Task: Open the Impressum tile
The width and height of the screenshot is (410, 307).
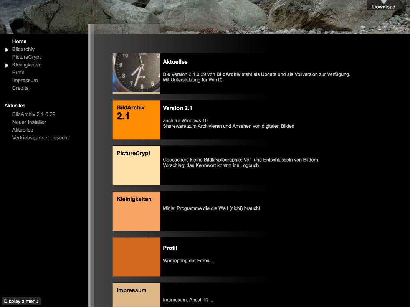Action: click(x=136, y=295)
